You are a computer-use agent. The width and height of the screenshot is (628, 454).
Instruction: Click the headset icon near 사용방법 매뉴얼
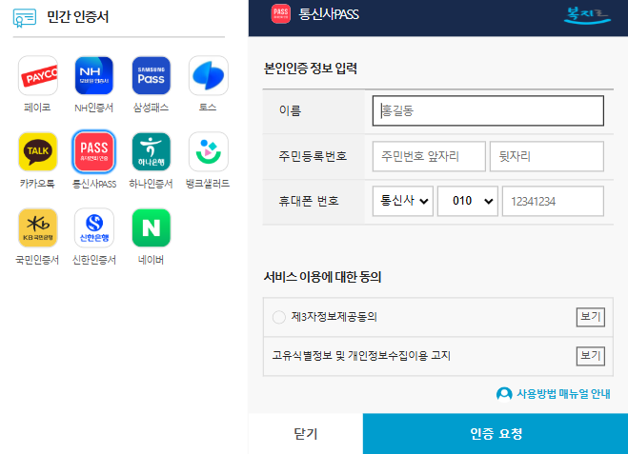coord(504,394)
